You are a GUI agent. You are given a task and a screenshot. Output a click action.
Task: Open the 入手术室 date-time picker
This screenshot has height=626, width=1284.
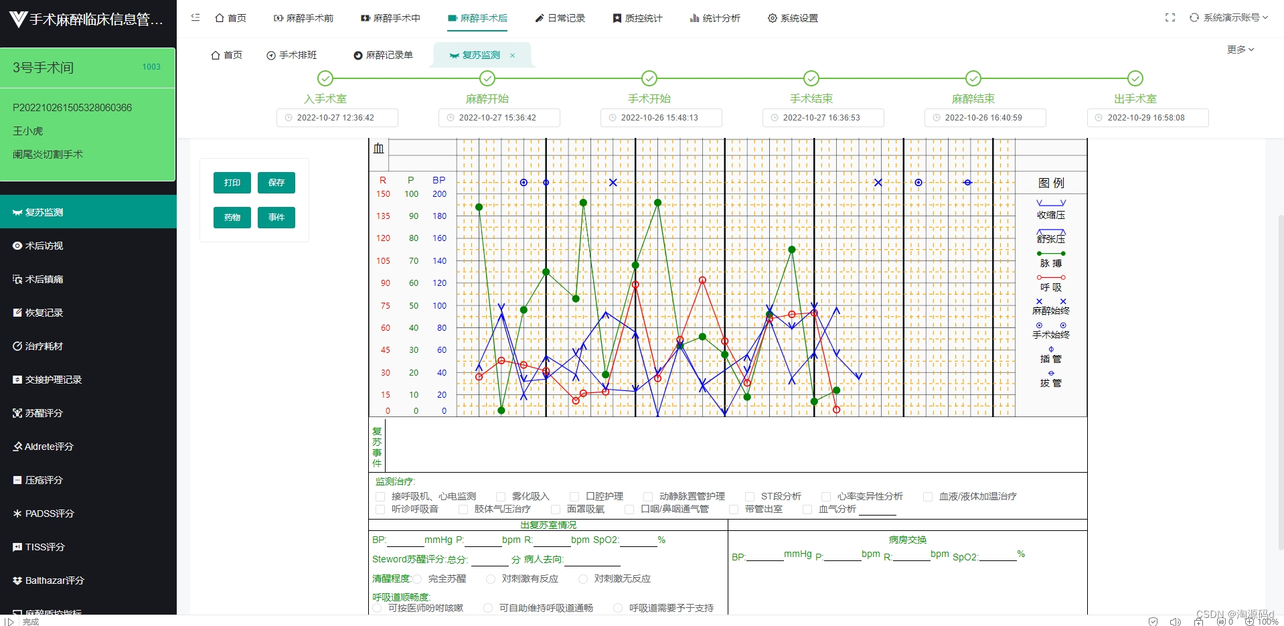pos(337,118)
